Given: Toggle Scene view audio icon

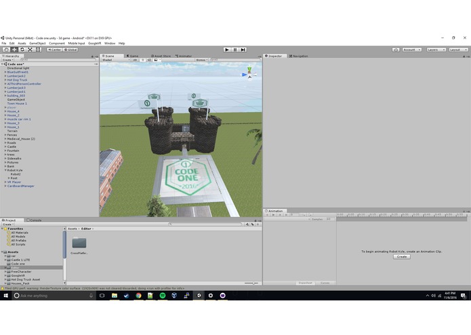Looking at the screenshot, I should coord(149,60).
